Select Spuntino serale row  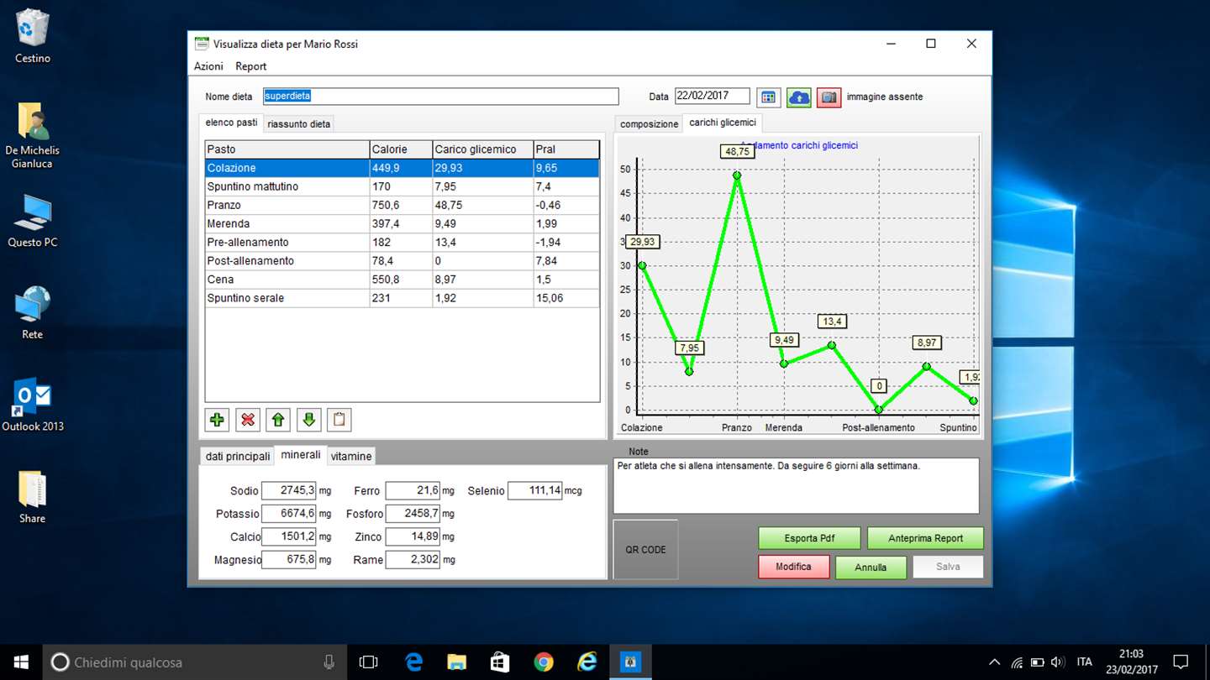(402, 297)
